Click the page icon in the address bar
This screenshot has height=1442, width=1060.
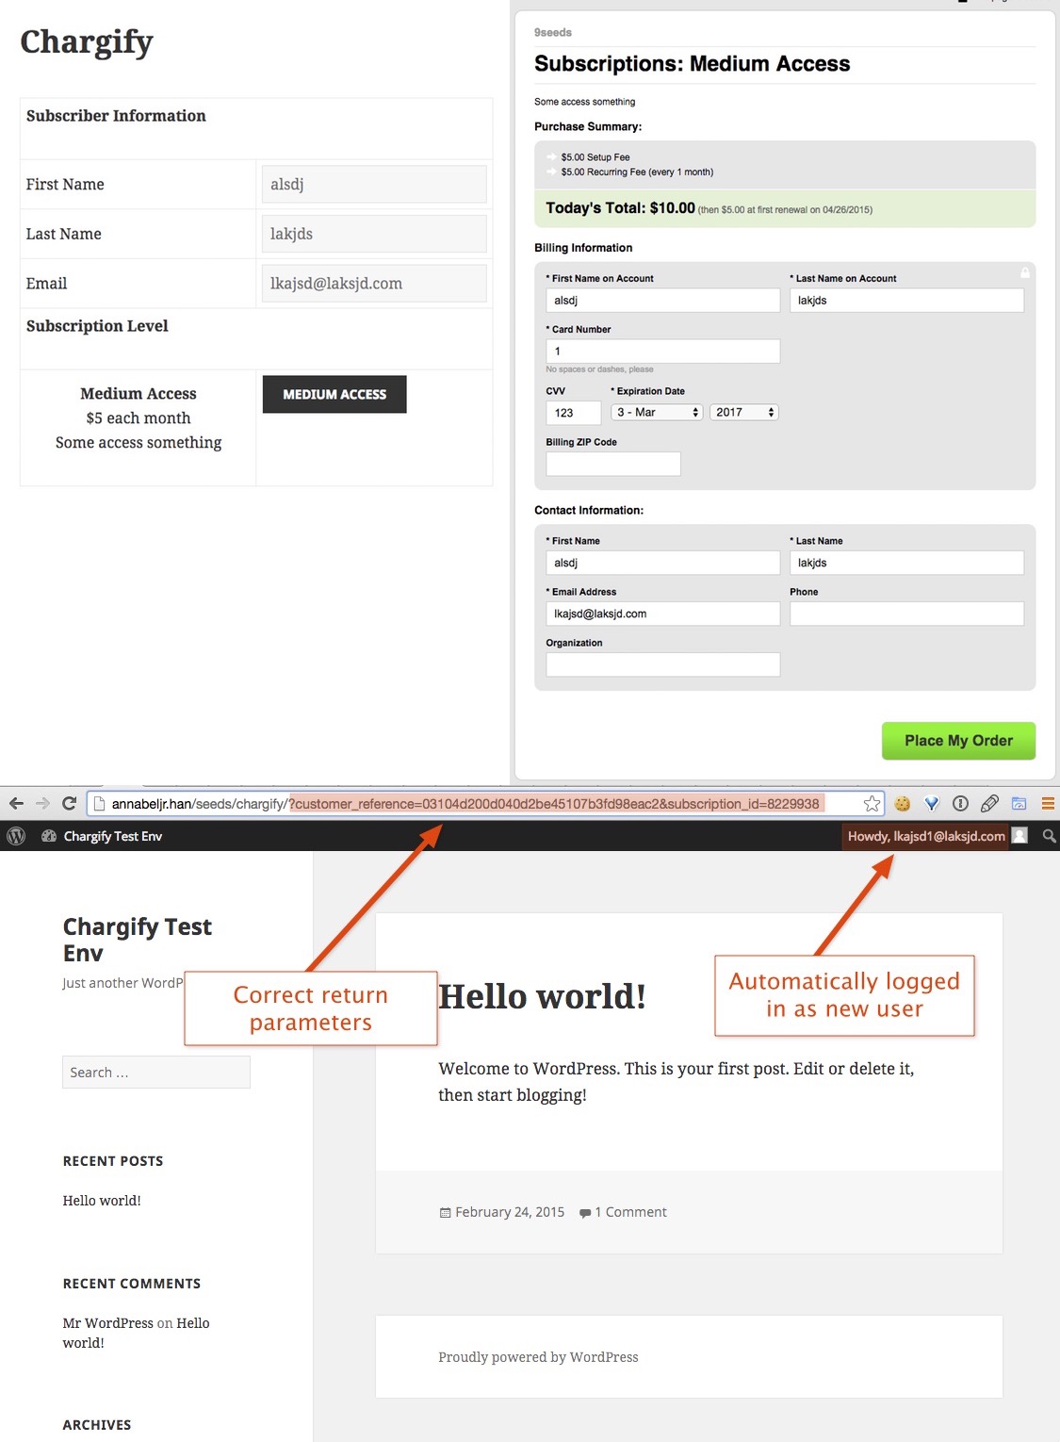99,804
